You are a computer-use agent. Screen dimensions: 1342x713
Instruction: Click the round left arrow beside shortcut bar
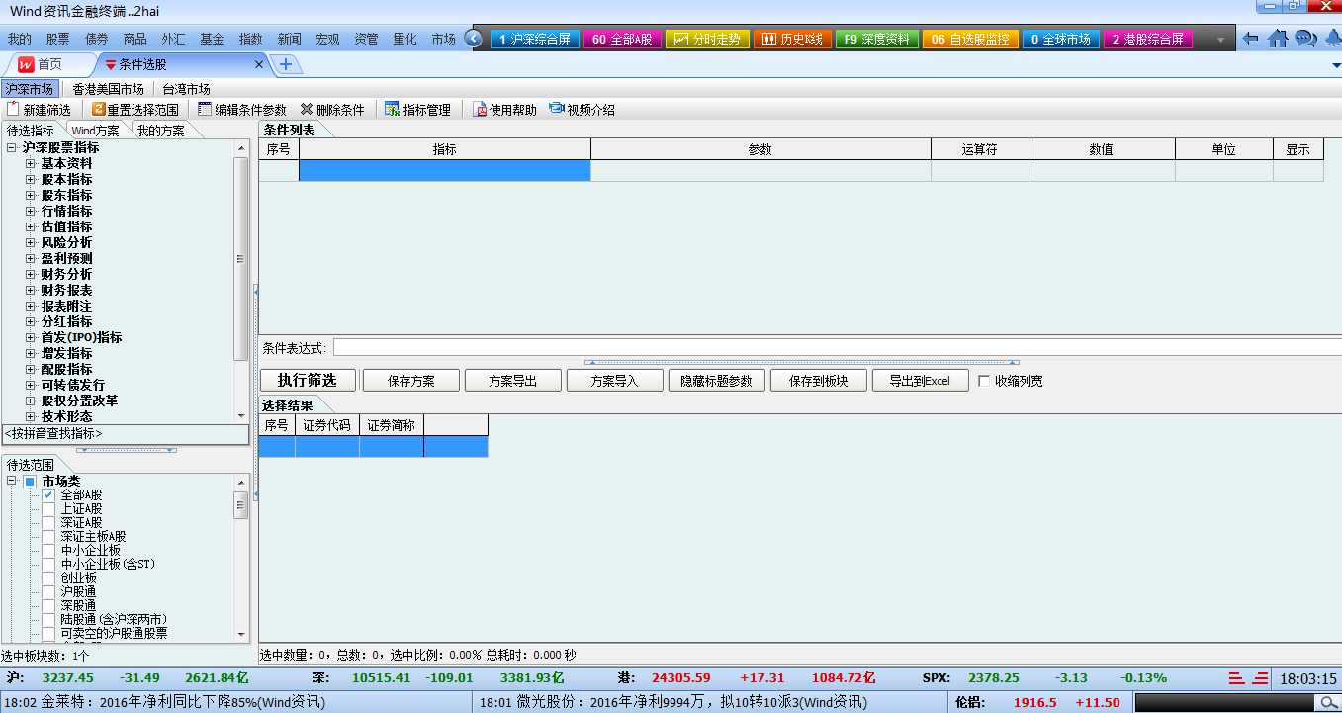tap(473, 39)
